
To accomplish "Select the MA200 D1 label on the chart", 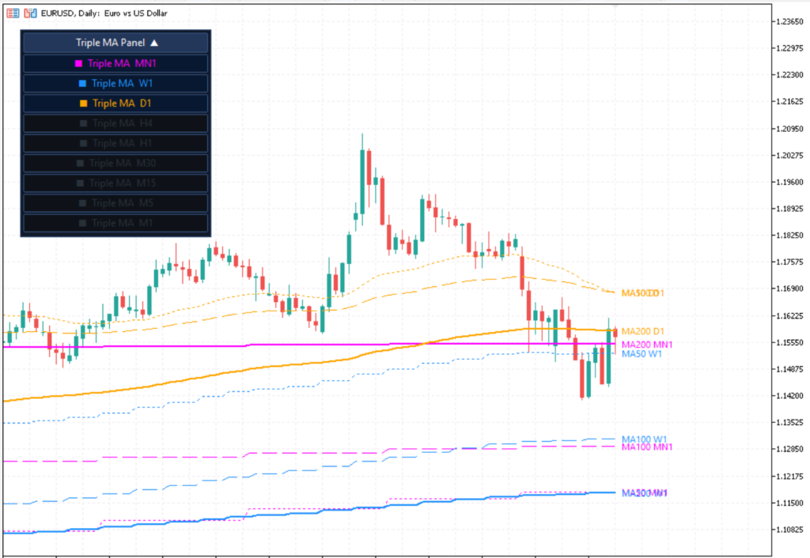I will [x=645, y=331].
